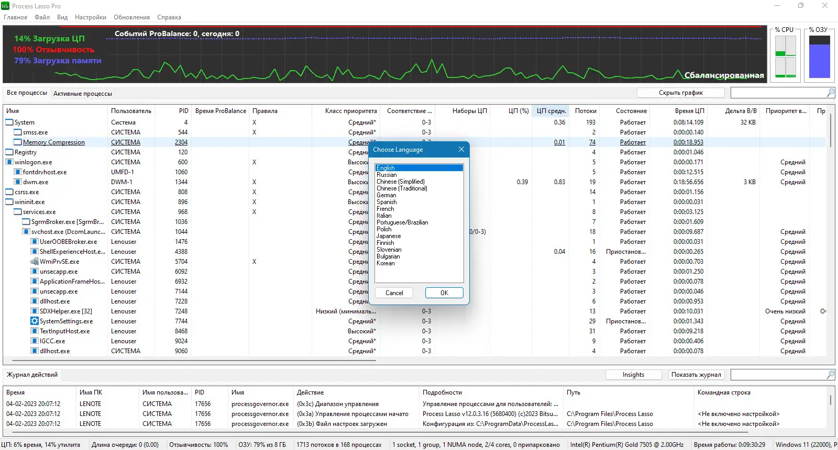Cancel the Choose Language dialog
The height and width of the screenshot is (450, 838).
(394, 293)
